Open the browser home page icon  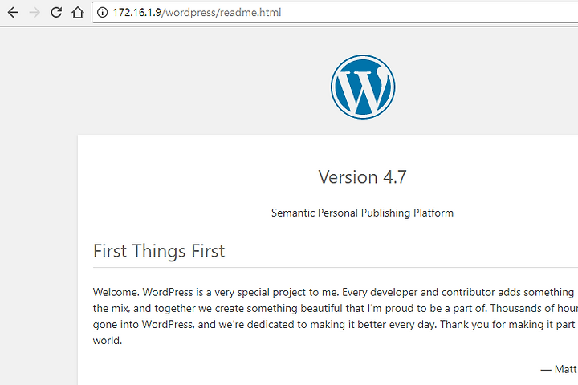coord(78,13)
